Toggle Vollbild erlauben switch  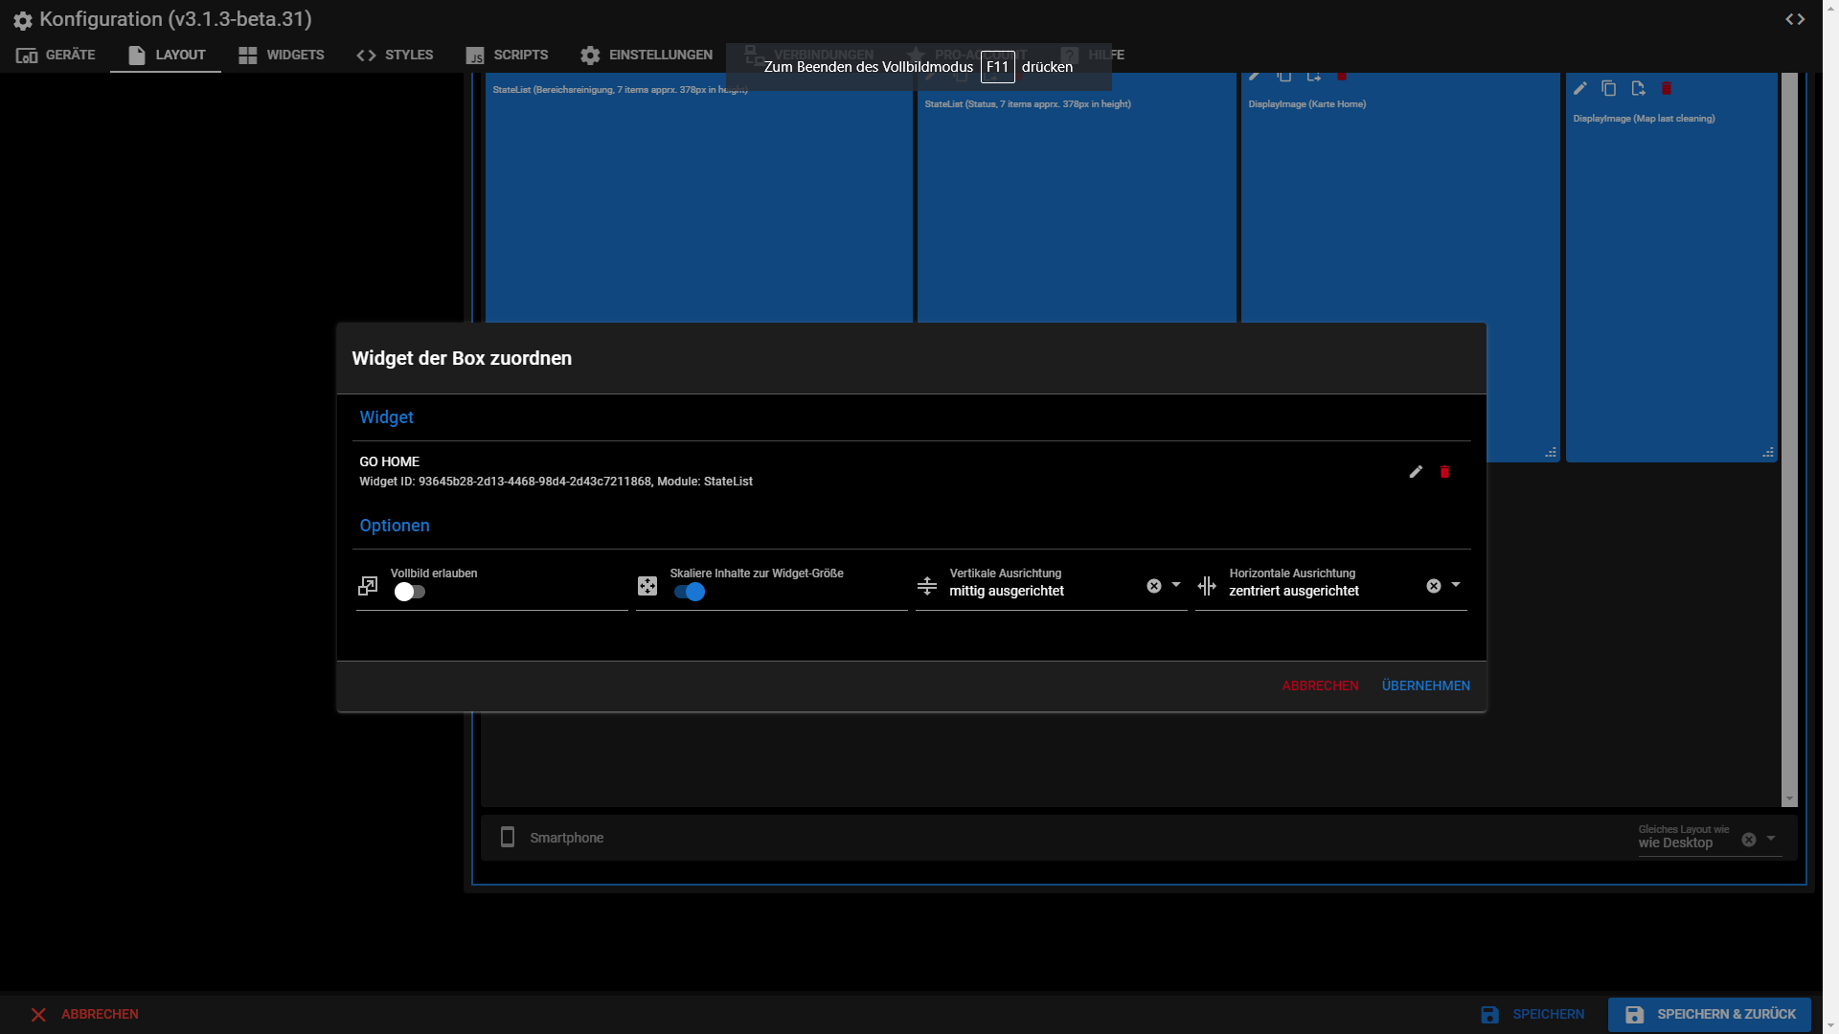tap(409, 592)
